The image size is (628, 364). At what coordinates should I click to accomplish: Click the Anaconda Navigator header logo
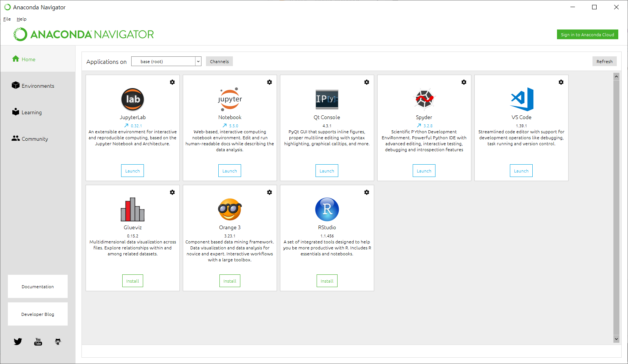[x=84, y=34]
